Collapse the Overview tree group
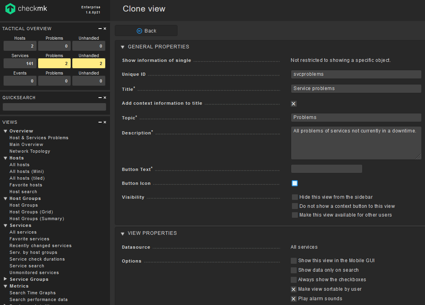The image size is (425, 305). (5, 131)
